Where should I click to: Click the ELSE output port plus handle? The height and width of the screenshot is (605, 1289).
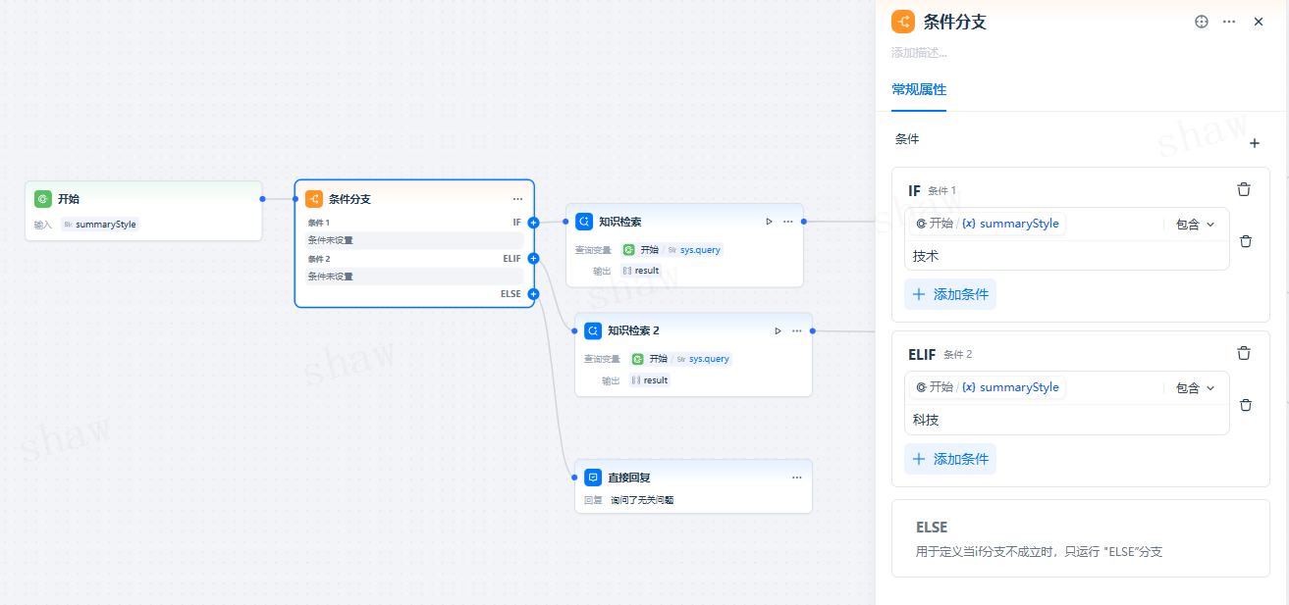click(533, 294)
